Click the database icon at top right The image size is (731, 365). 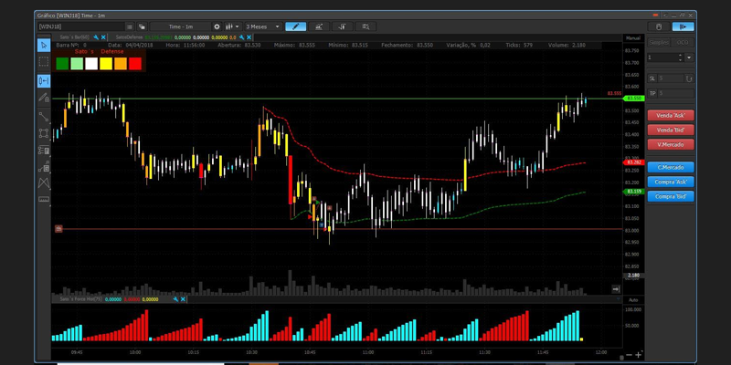(x=659, y=26)
